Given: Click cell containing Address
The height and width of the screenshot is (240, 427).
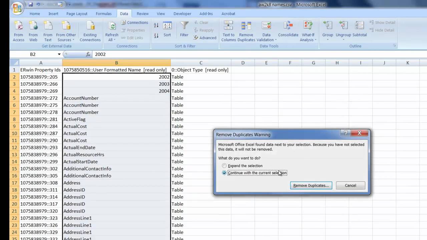Looking at the screenshot, I should 116,183.
